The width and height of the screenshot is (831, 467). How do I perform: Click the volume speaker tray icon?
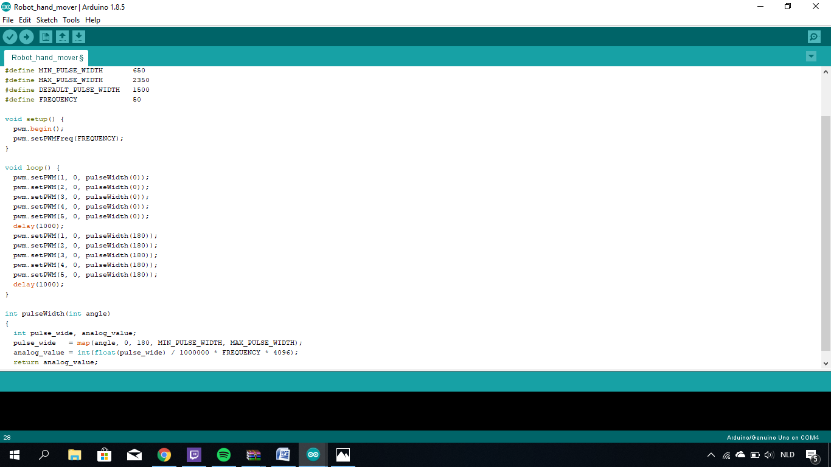(768, 455)
